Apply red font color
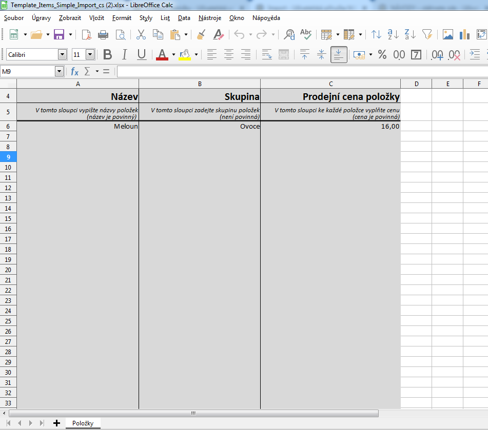Viewport: 488px width, 430px height. click(x=162, y=55)
